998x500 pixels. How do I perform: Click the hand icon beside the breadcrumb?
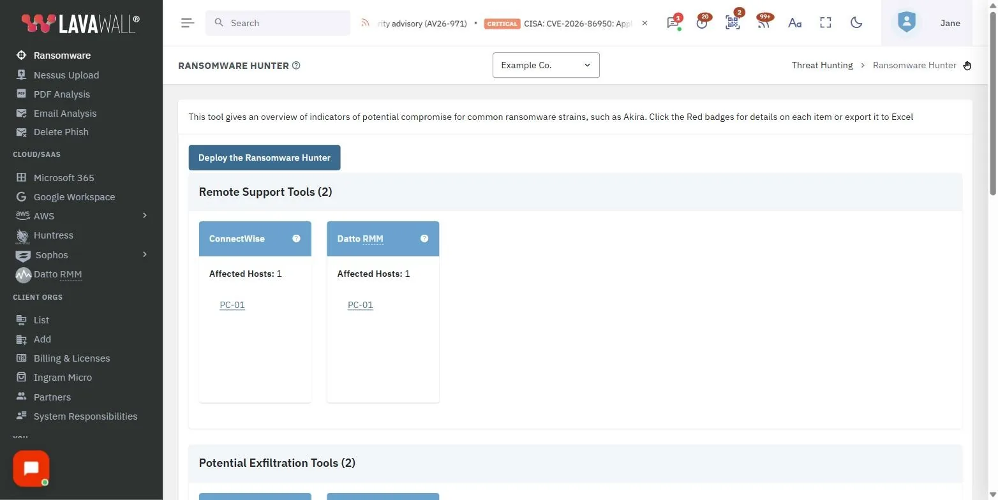point(967,65)
